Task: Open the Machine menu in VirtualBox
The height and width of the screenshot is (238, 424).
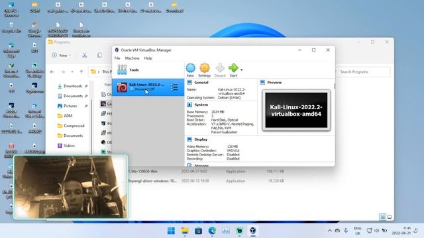Action: tap(132, 58)
